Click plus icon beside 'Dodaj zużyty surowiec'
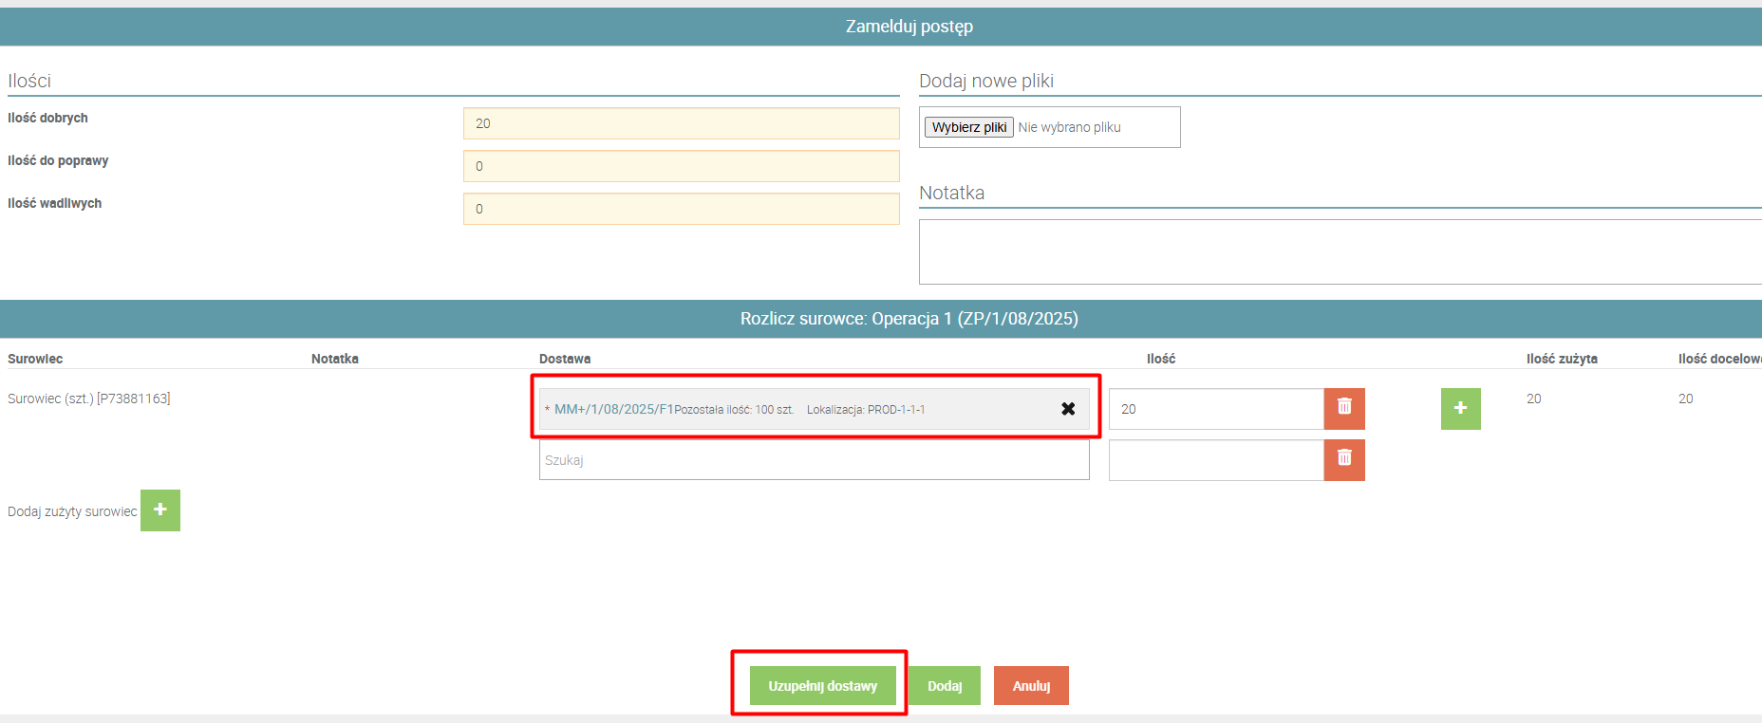 point(160,510)
